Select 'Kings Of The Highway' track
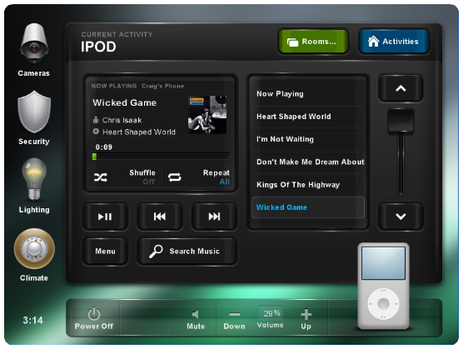Image resolution: width=463 pixels, height=349 pixels. pyautogui.click(x=308, y=185)
